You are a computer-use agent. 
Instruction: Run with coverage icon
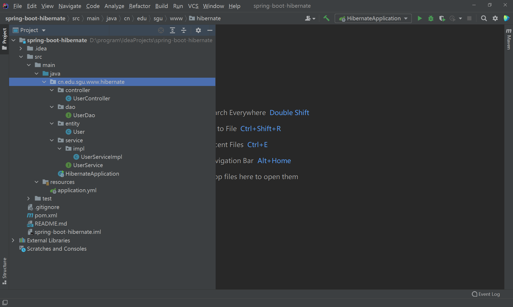(442, 18)
